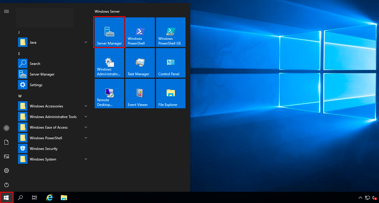
Task: Expand the Windows System chevron
Action: click(86, 159)
